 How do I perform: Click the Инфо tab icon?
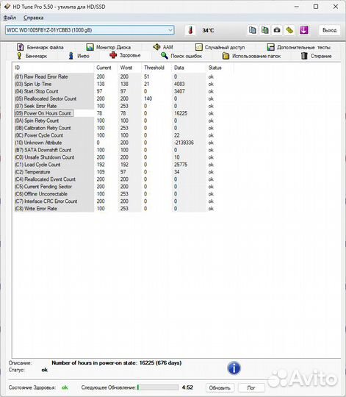[71, 56]
